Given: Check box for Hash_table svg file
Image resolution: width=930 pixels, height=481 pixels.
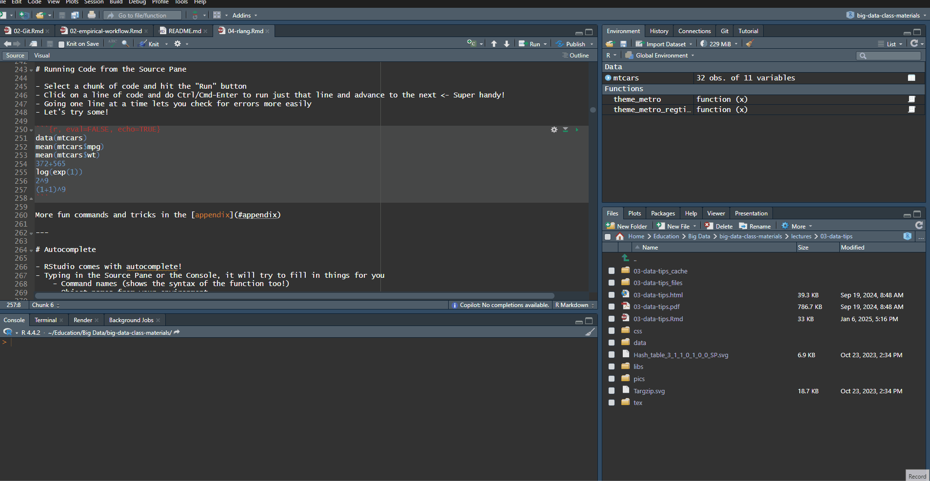Looking at the screenshot, I should pos(612,355).
